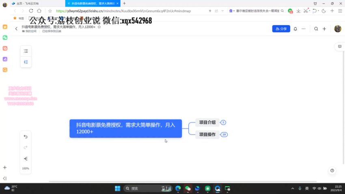Star the document title as favorite
Viewport: 345px width, 194px height.
[99, 27]
